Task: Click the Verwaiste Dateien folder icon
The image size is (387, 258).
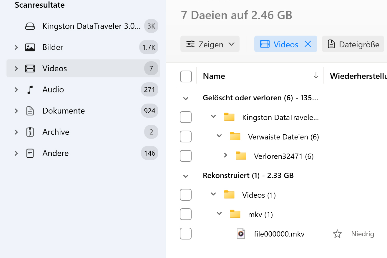Action: click(x=235, y=136)
